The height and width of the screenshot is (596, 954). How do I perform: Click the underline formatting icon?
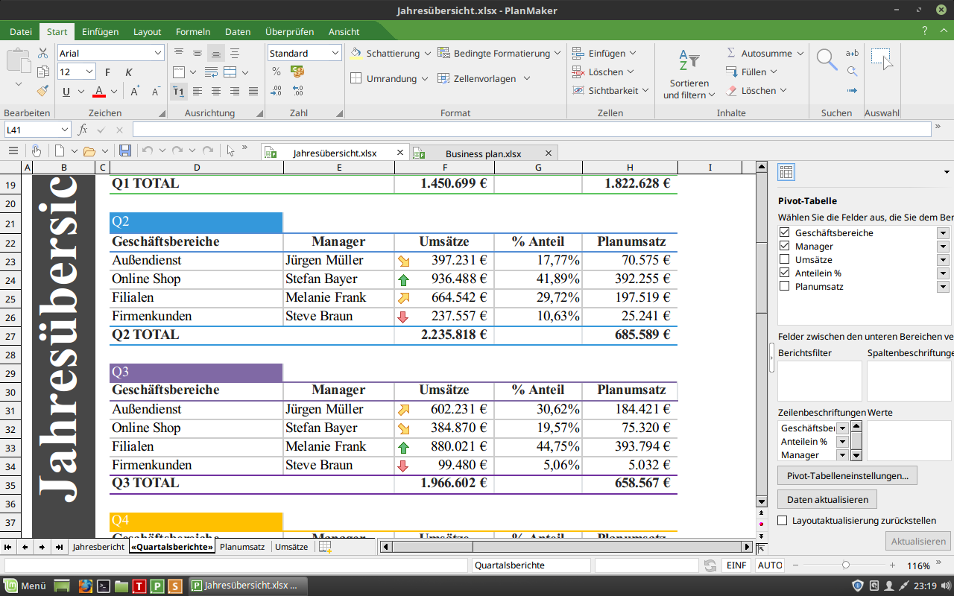pyautogui.click(x=66, y=92)
